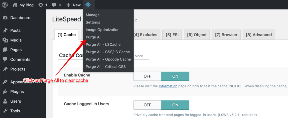Click the My Blog home icon
The image size is (288, 118).
pos(15,5)
